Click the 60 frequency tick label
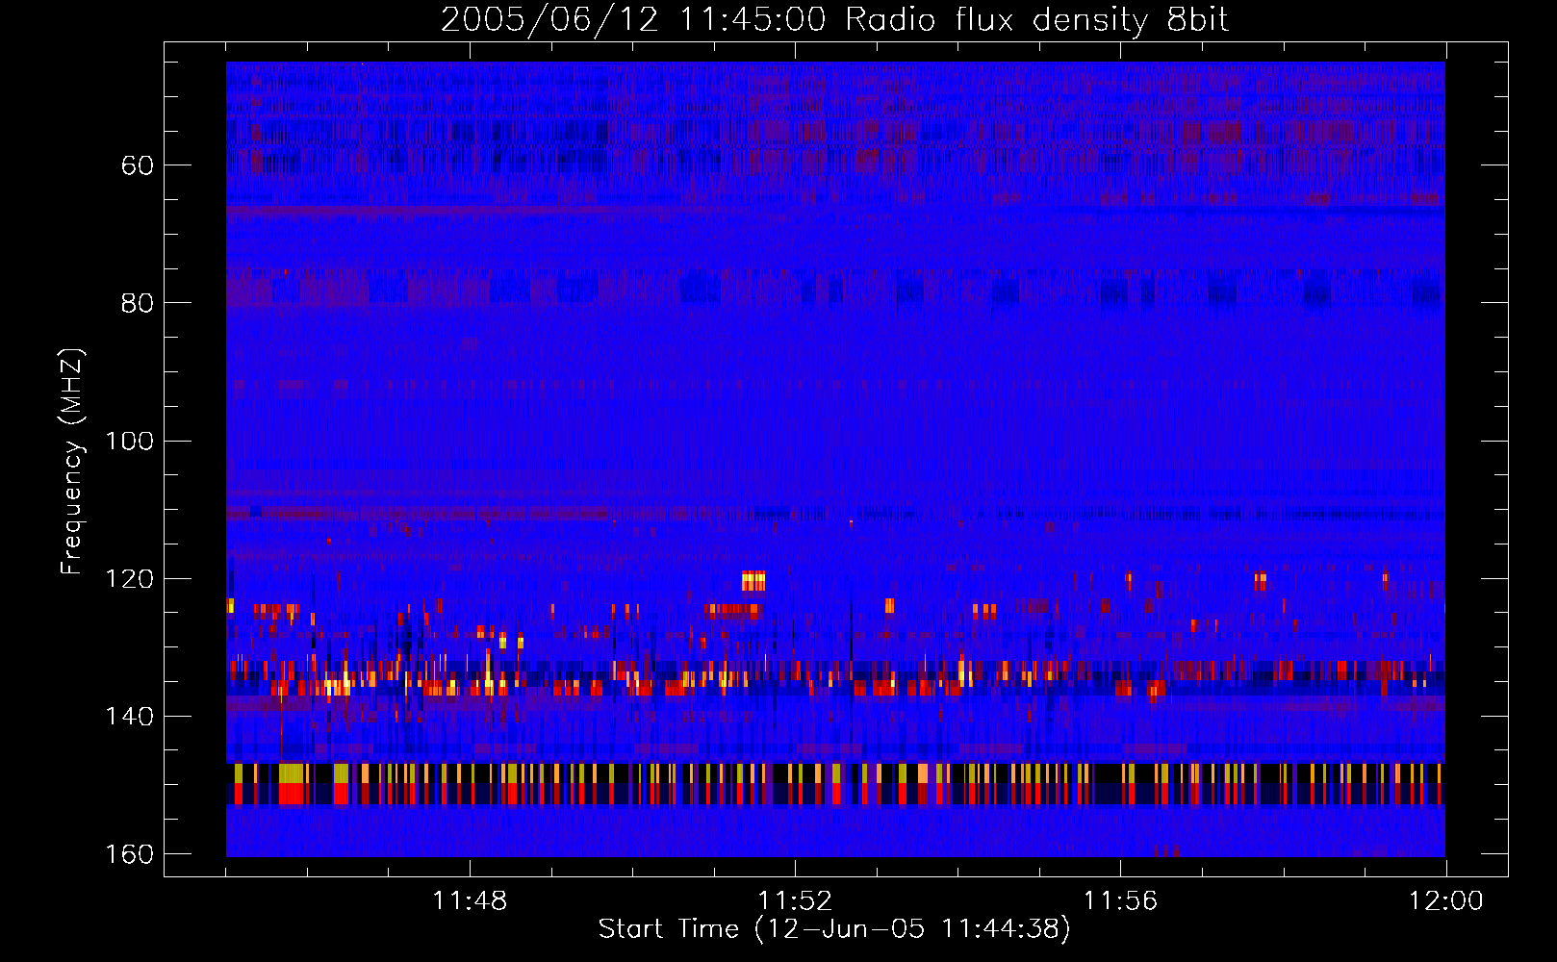This screenshot has width=1557, height=962. (138, 165)
